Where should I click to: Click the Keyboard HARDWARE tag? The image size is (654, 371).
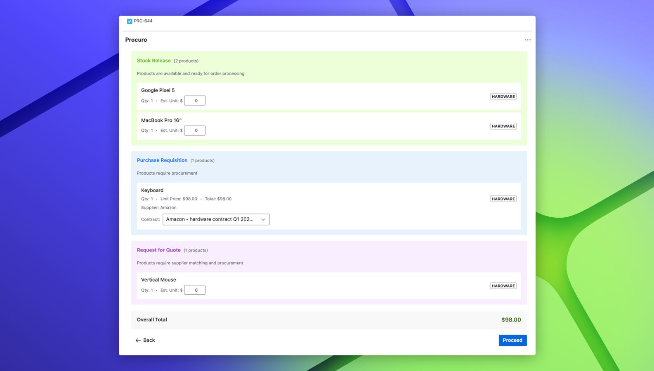503,199
